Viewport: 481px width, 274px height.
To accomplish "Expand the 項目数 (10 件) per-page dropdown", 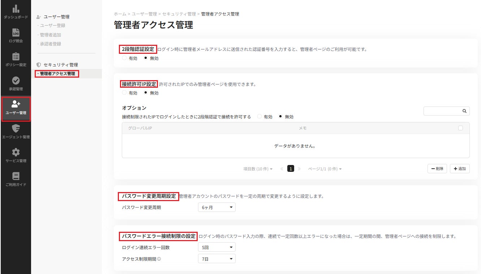I will pos(258,169).
